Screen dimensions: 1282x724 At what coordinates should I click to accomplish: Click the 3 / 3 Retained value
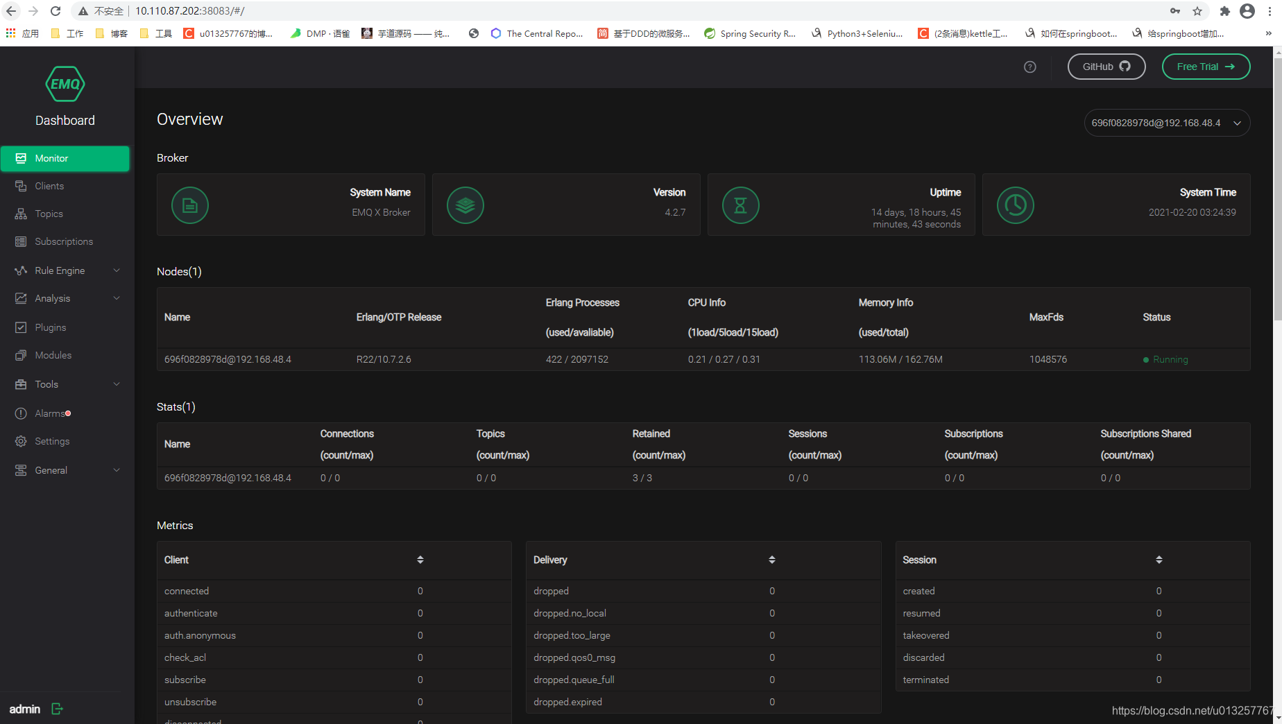tap(642, 478)
